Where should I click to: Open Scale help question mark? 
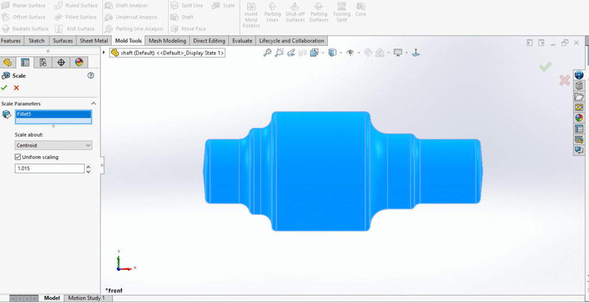point(90,75)
